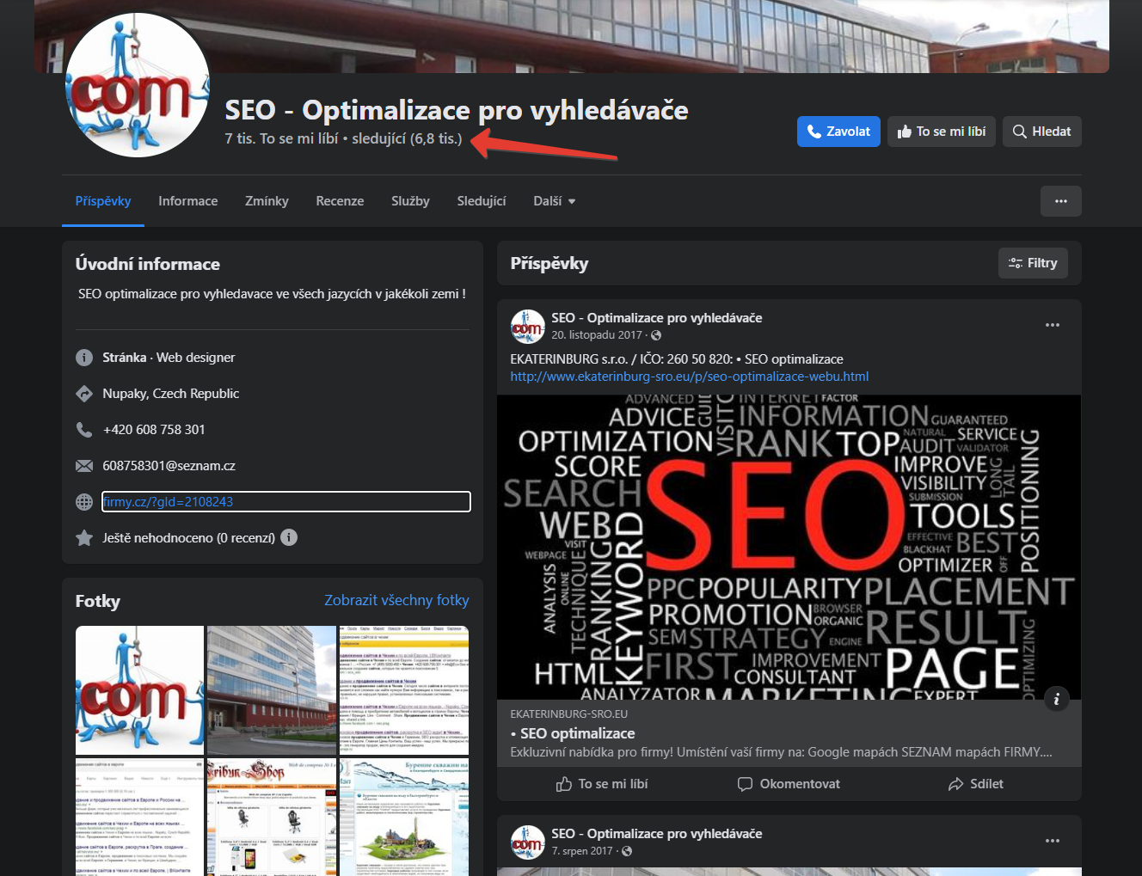Screen dimensions: 1142x876
Task: Open the three-dots page options menu beside tabs
Action: (x=1061, y=201)
